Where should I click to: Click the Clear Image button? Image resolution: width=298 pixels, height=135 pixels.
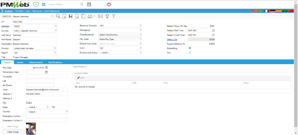click(x=13, y=132)
